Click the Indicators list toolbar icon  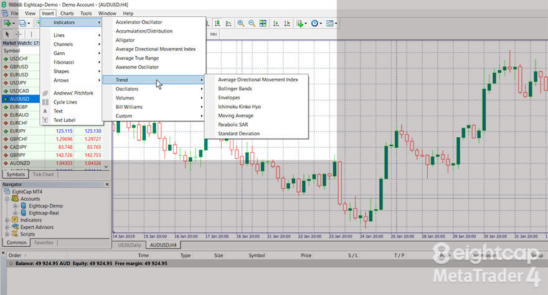point(300,24)
